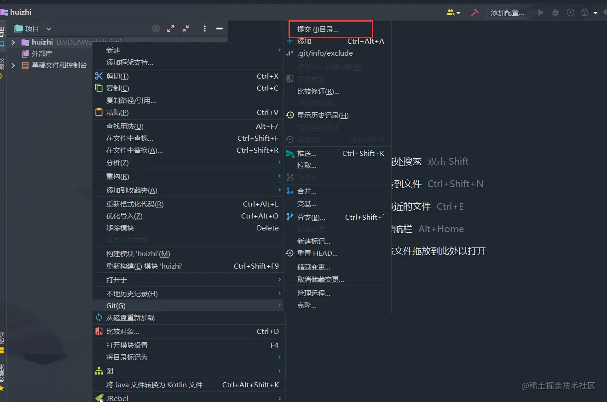Open the project panel options kebab menu
607x402 pixels.
204,29
